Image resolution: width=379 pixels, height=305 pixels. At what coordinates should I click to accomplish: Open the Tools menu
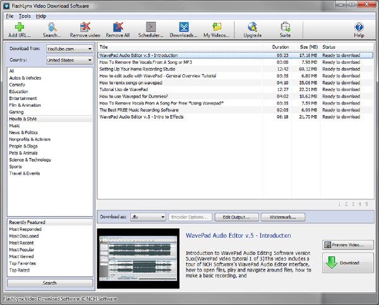25,16
